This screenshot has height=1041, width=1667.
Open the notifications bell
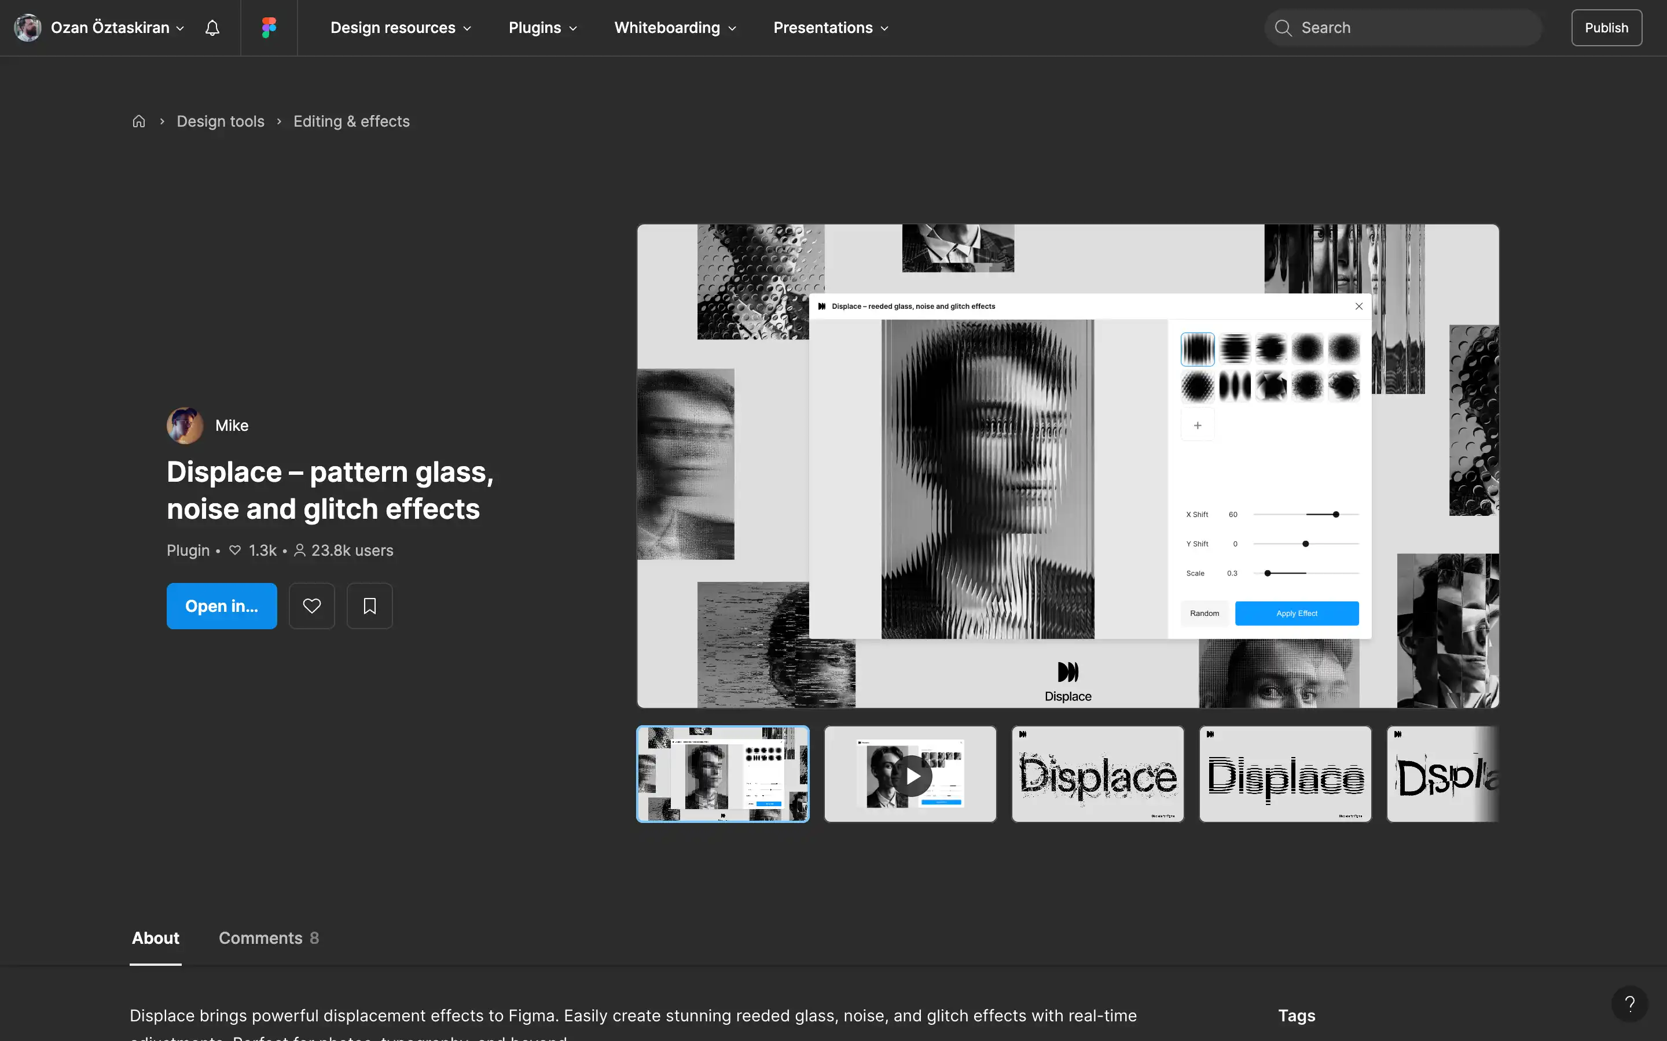(x=211, y=28)
